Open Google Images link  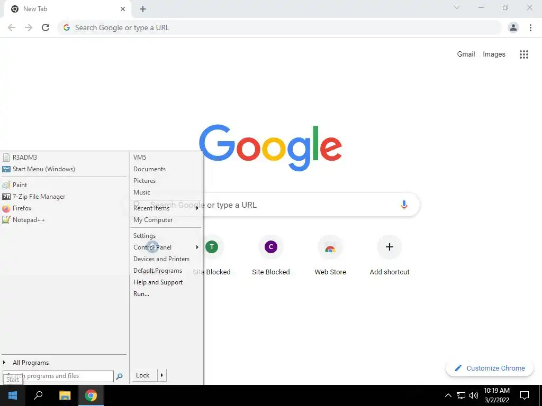pyautogui.click(x=494, y=54)
